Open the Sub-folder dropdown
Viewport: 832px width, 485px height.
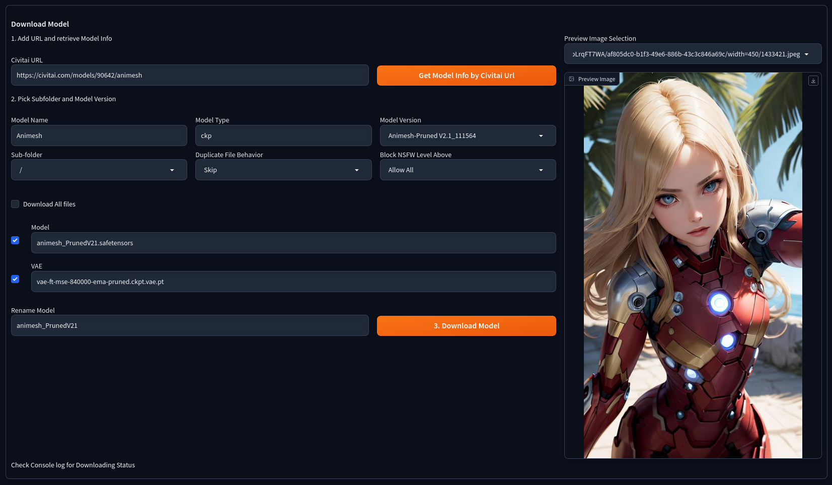(x=99, y=170)
